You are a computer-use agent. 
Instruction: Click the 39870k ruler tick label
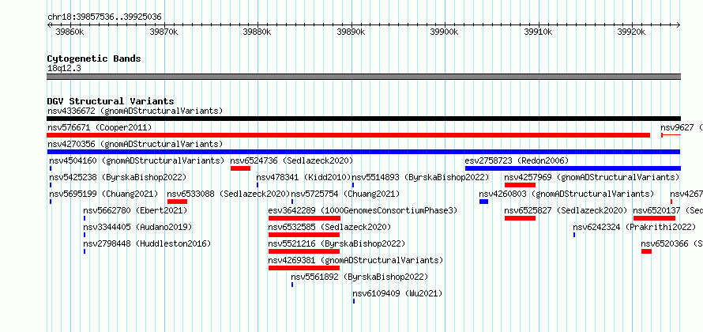point(164,32)
